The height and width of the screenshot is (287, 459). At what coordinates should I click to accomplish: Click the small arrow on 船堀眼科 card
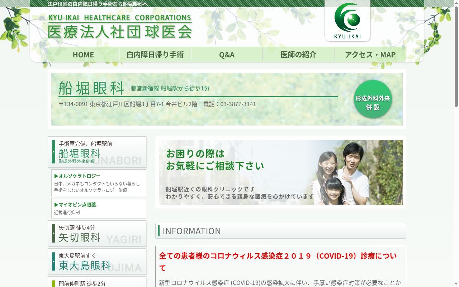[54, 152]
